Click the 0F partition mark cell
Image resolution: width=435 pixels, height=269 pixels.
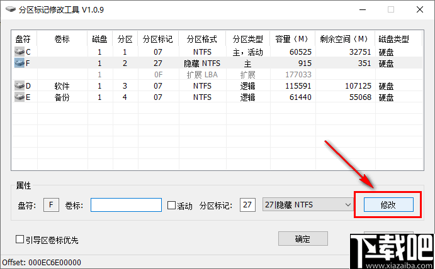[x=158, y=75]
